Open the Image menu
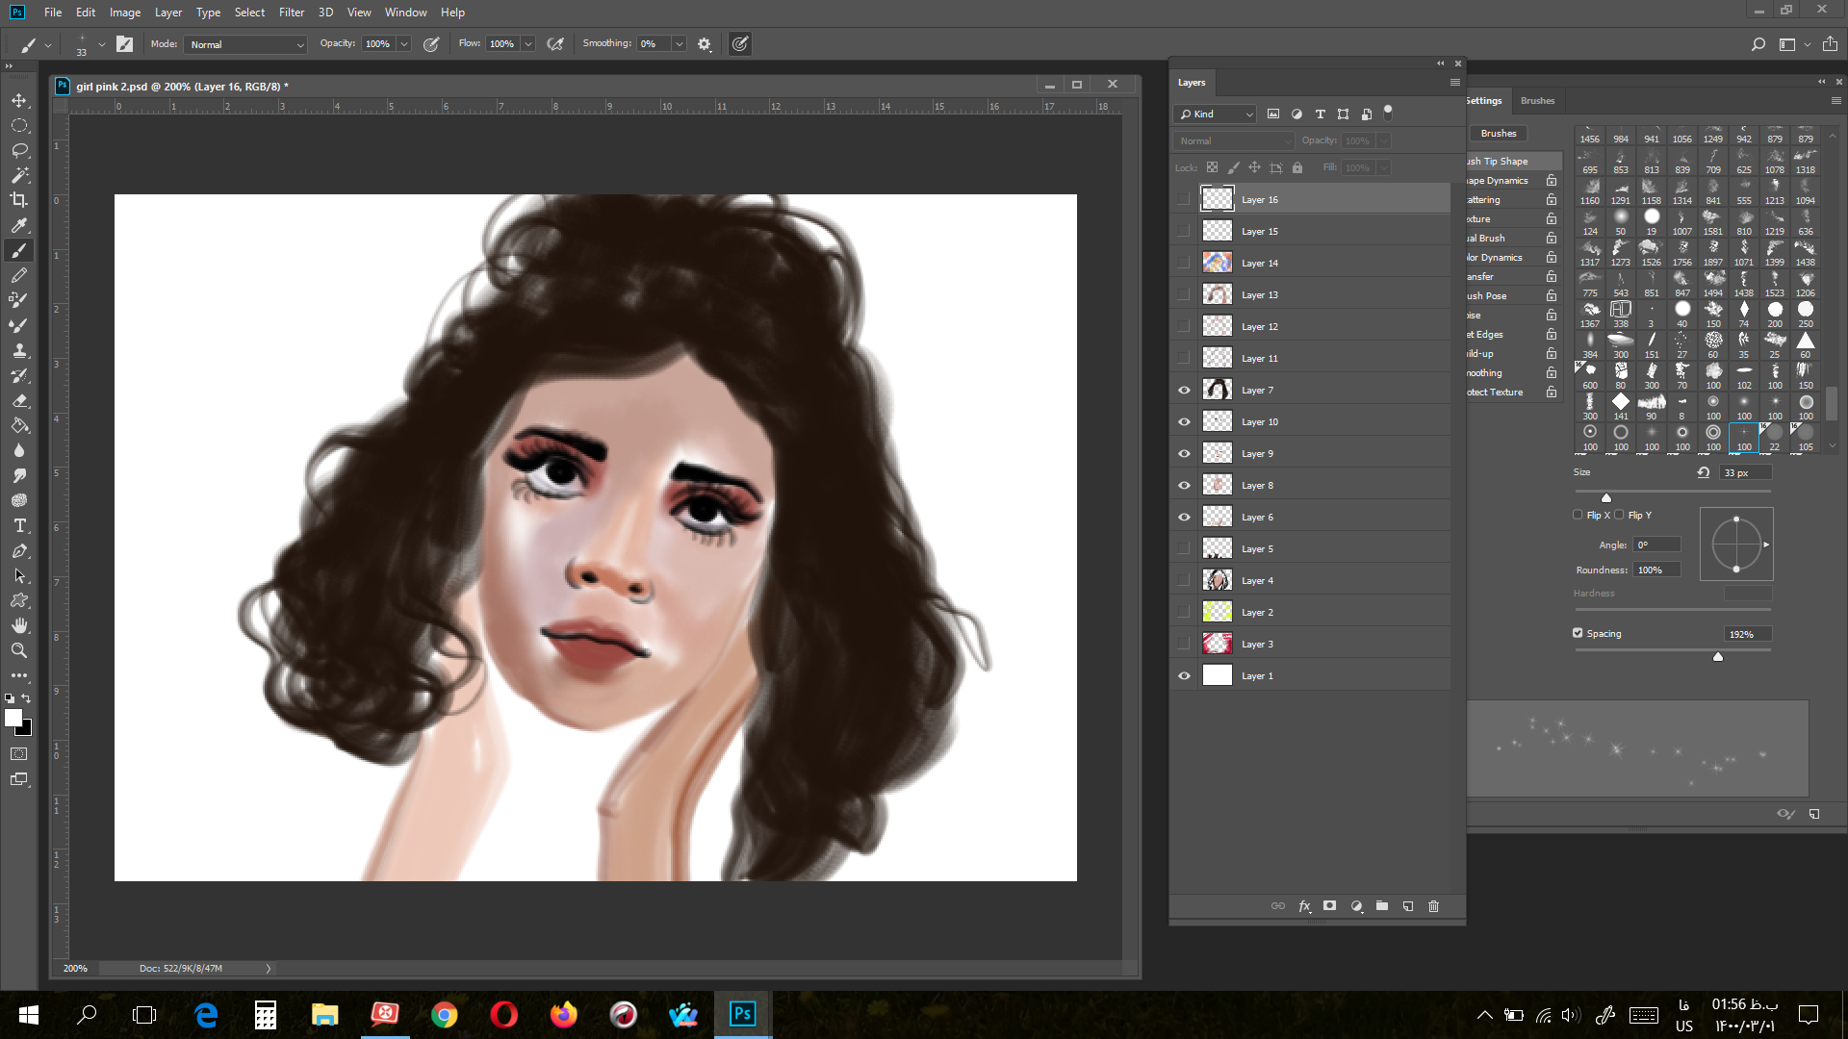 click(125, 13)
